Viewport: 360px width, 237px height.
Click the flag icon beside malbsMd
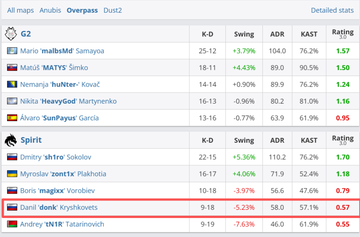[x=12, y=51]
